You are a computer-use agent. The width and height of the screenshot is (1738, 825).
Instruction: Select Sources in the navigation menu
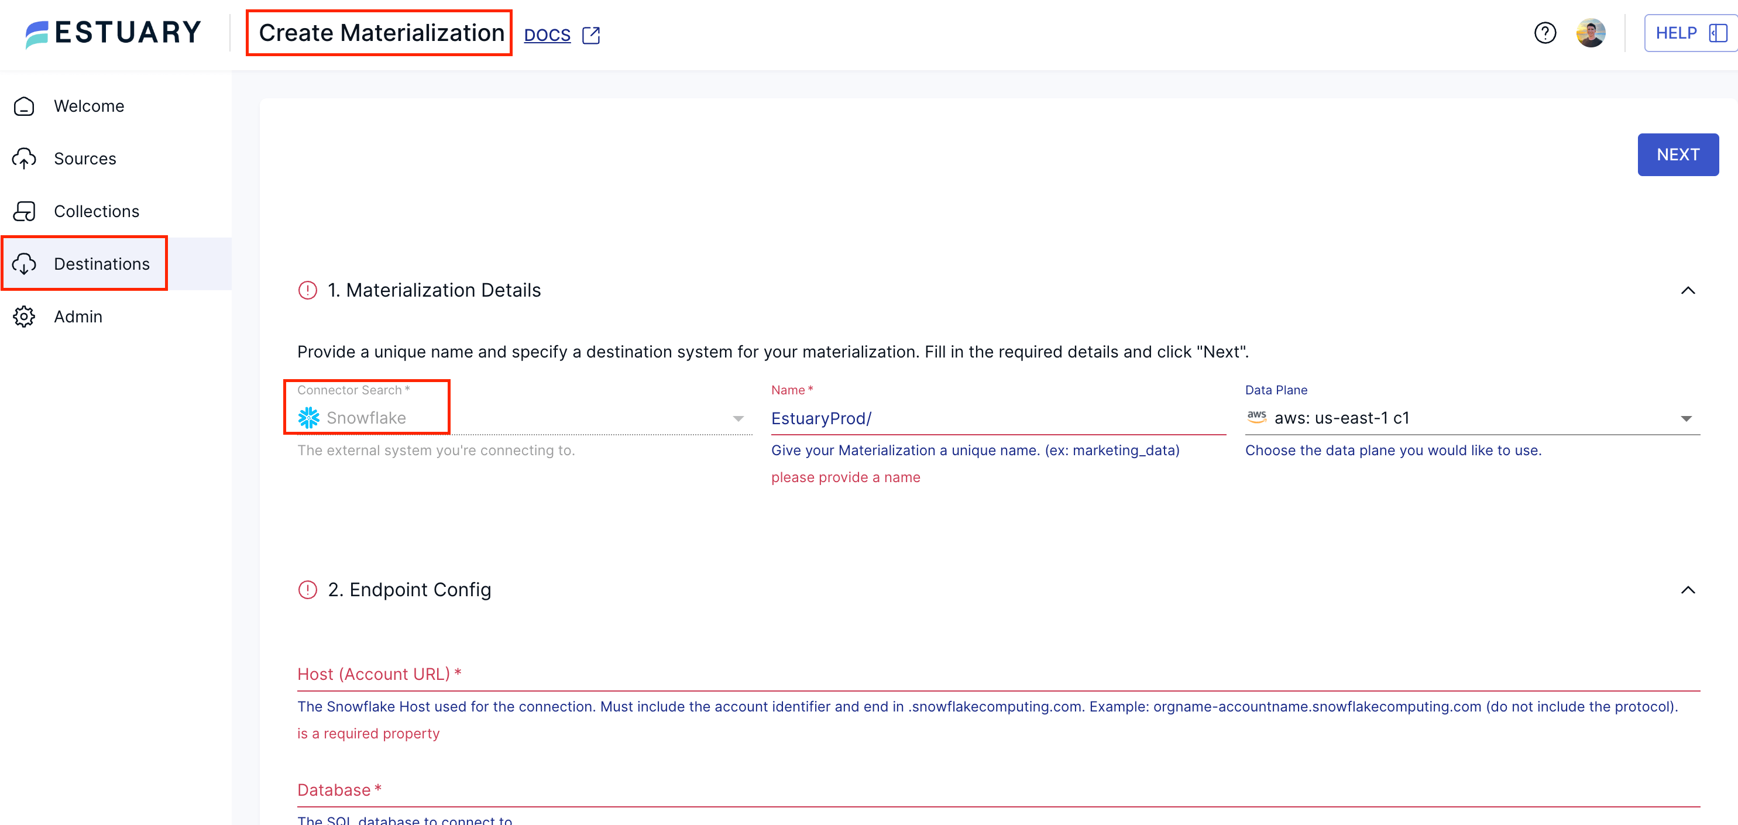pos(85,159)
